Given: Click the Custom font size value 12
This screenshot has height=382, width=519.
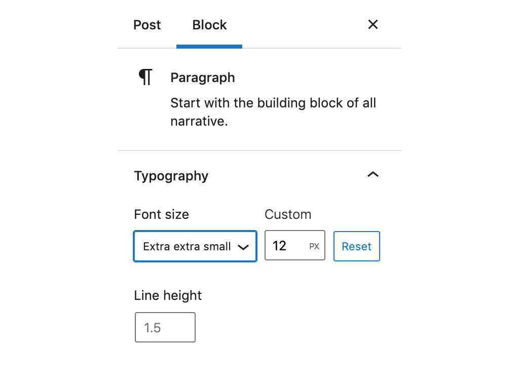Looking at the screenshot, I should coord(284,245).
